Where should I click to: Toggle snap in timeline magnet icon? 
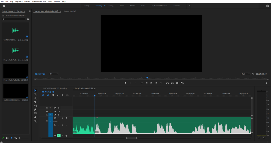coord(48,95)
